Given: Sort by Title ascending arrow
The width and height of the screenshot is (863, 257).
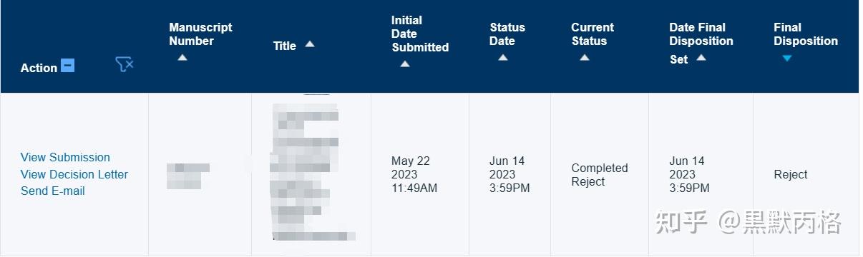Looking at the screenshot, I should click(309, 44).
